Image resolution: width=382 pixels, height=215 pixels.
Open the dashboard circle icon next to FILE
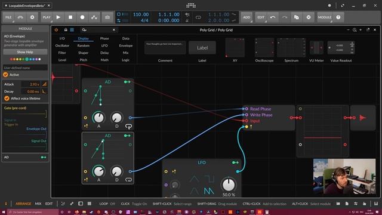32,17
